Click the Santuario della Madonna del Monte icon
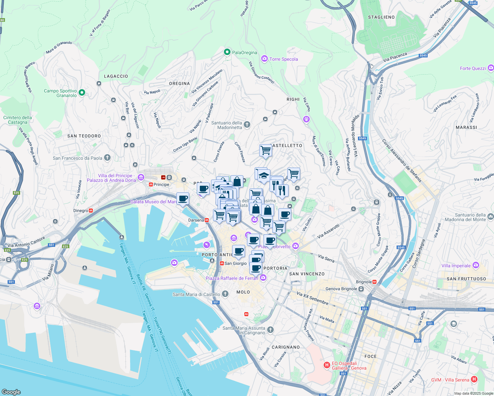 pos(490,217)
